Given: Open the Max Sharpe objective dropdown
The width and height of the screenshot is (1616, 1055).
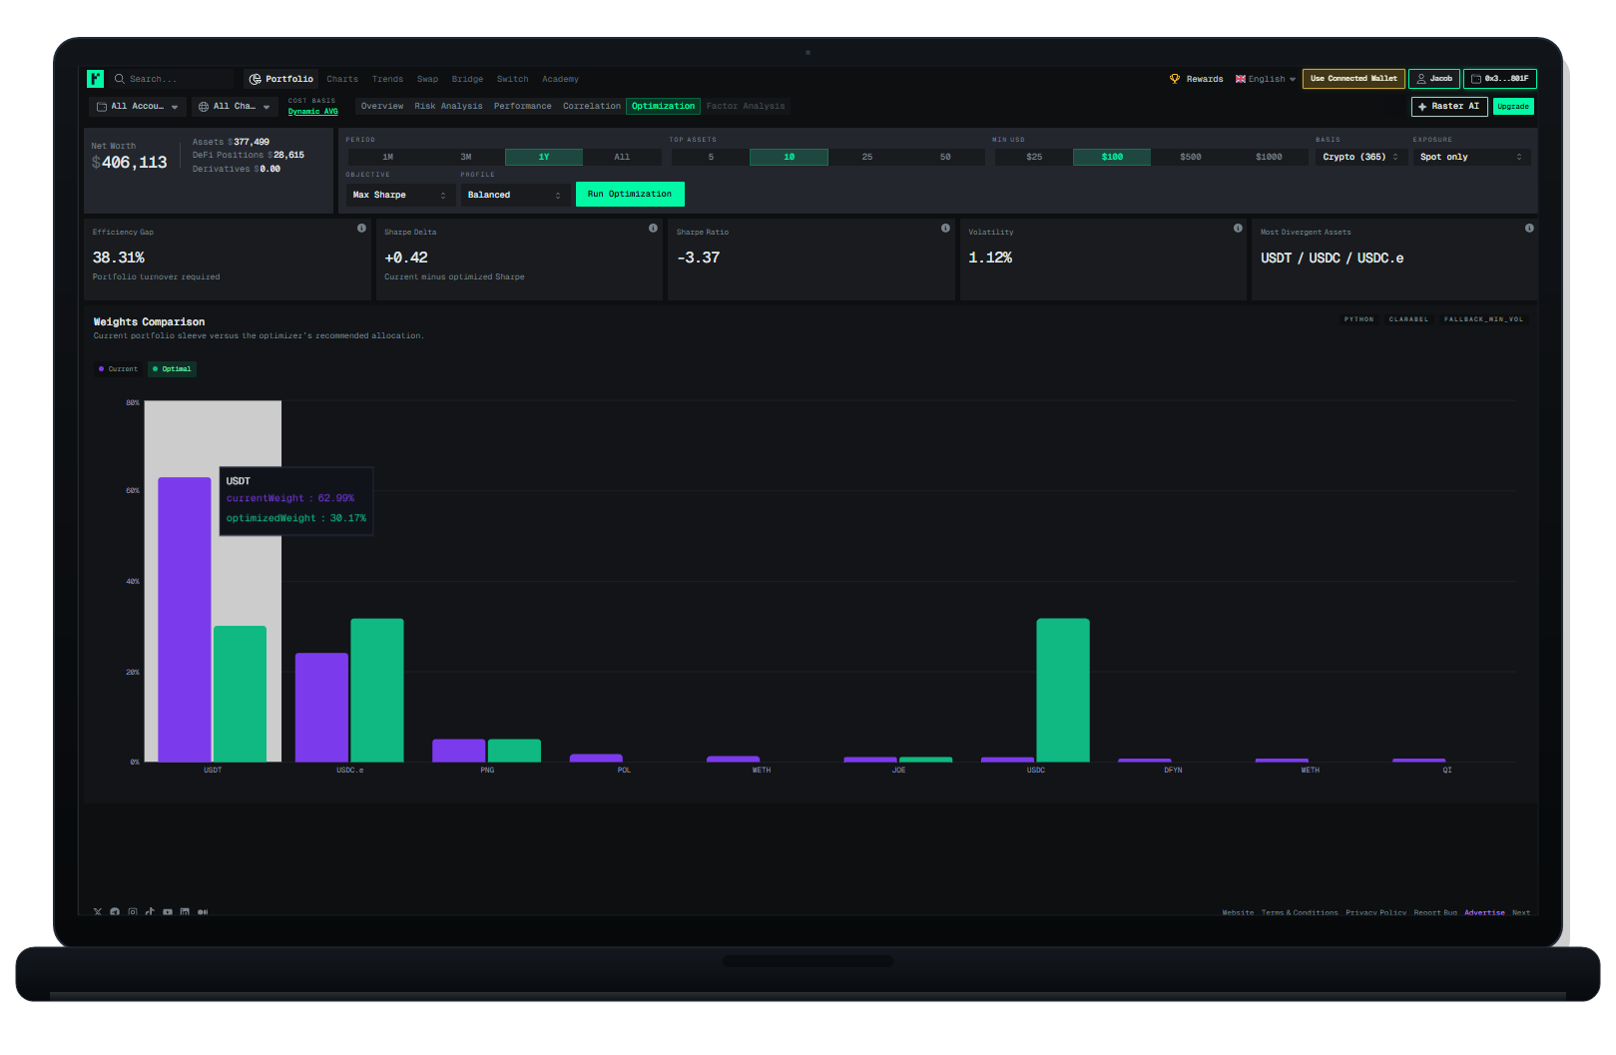Looking at the screenshot, I should click(399, 195).
